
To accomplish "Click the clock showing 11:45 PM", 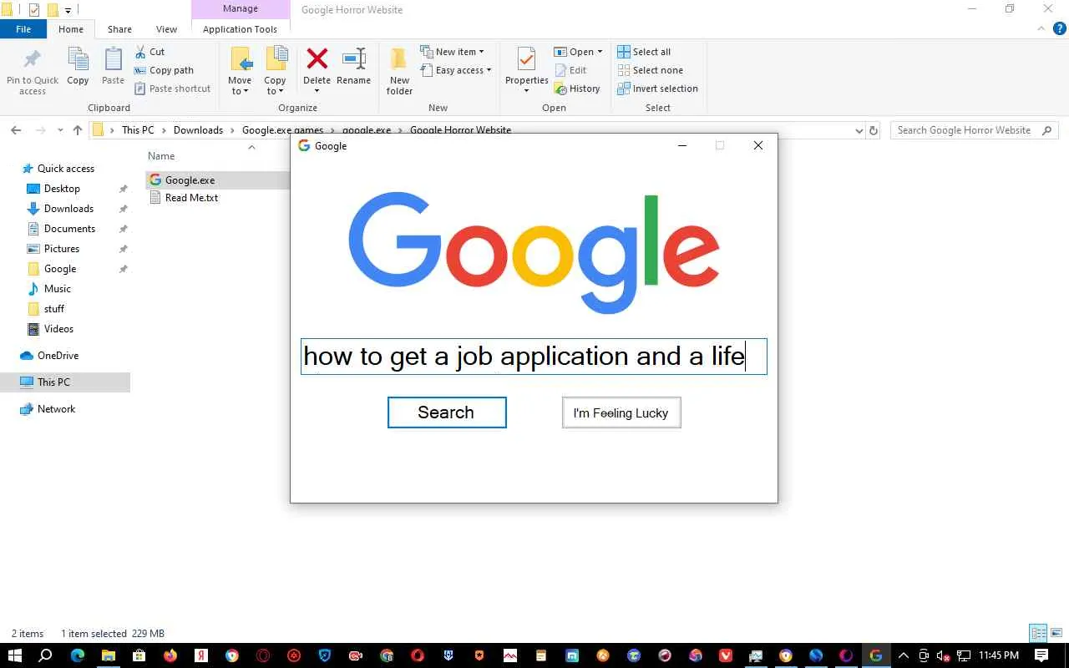I will pos(998,655).
